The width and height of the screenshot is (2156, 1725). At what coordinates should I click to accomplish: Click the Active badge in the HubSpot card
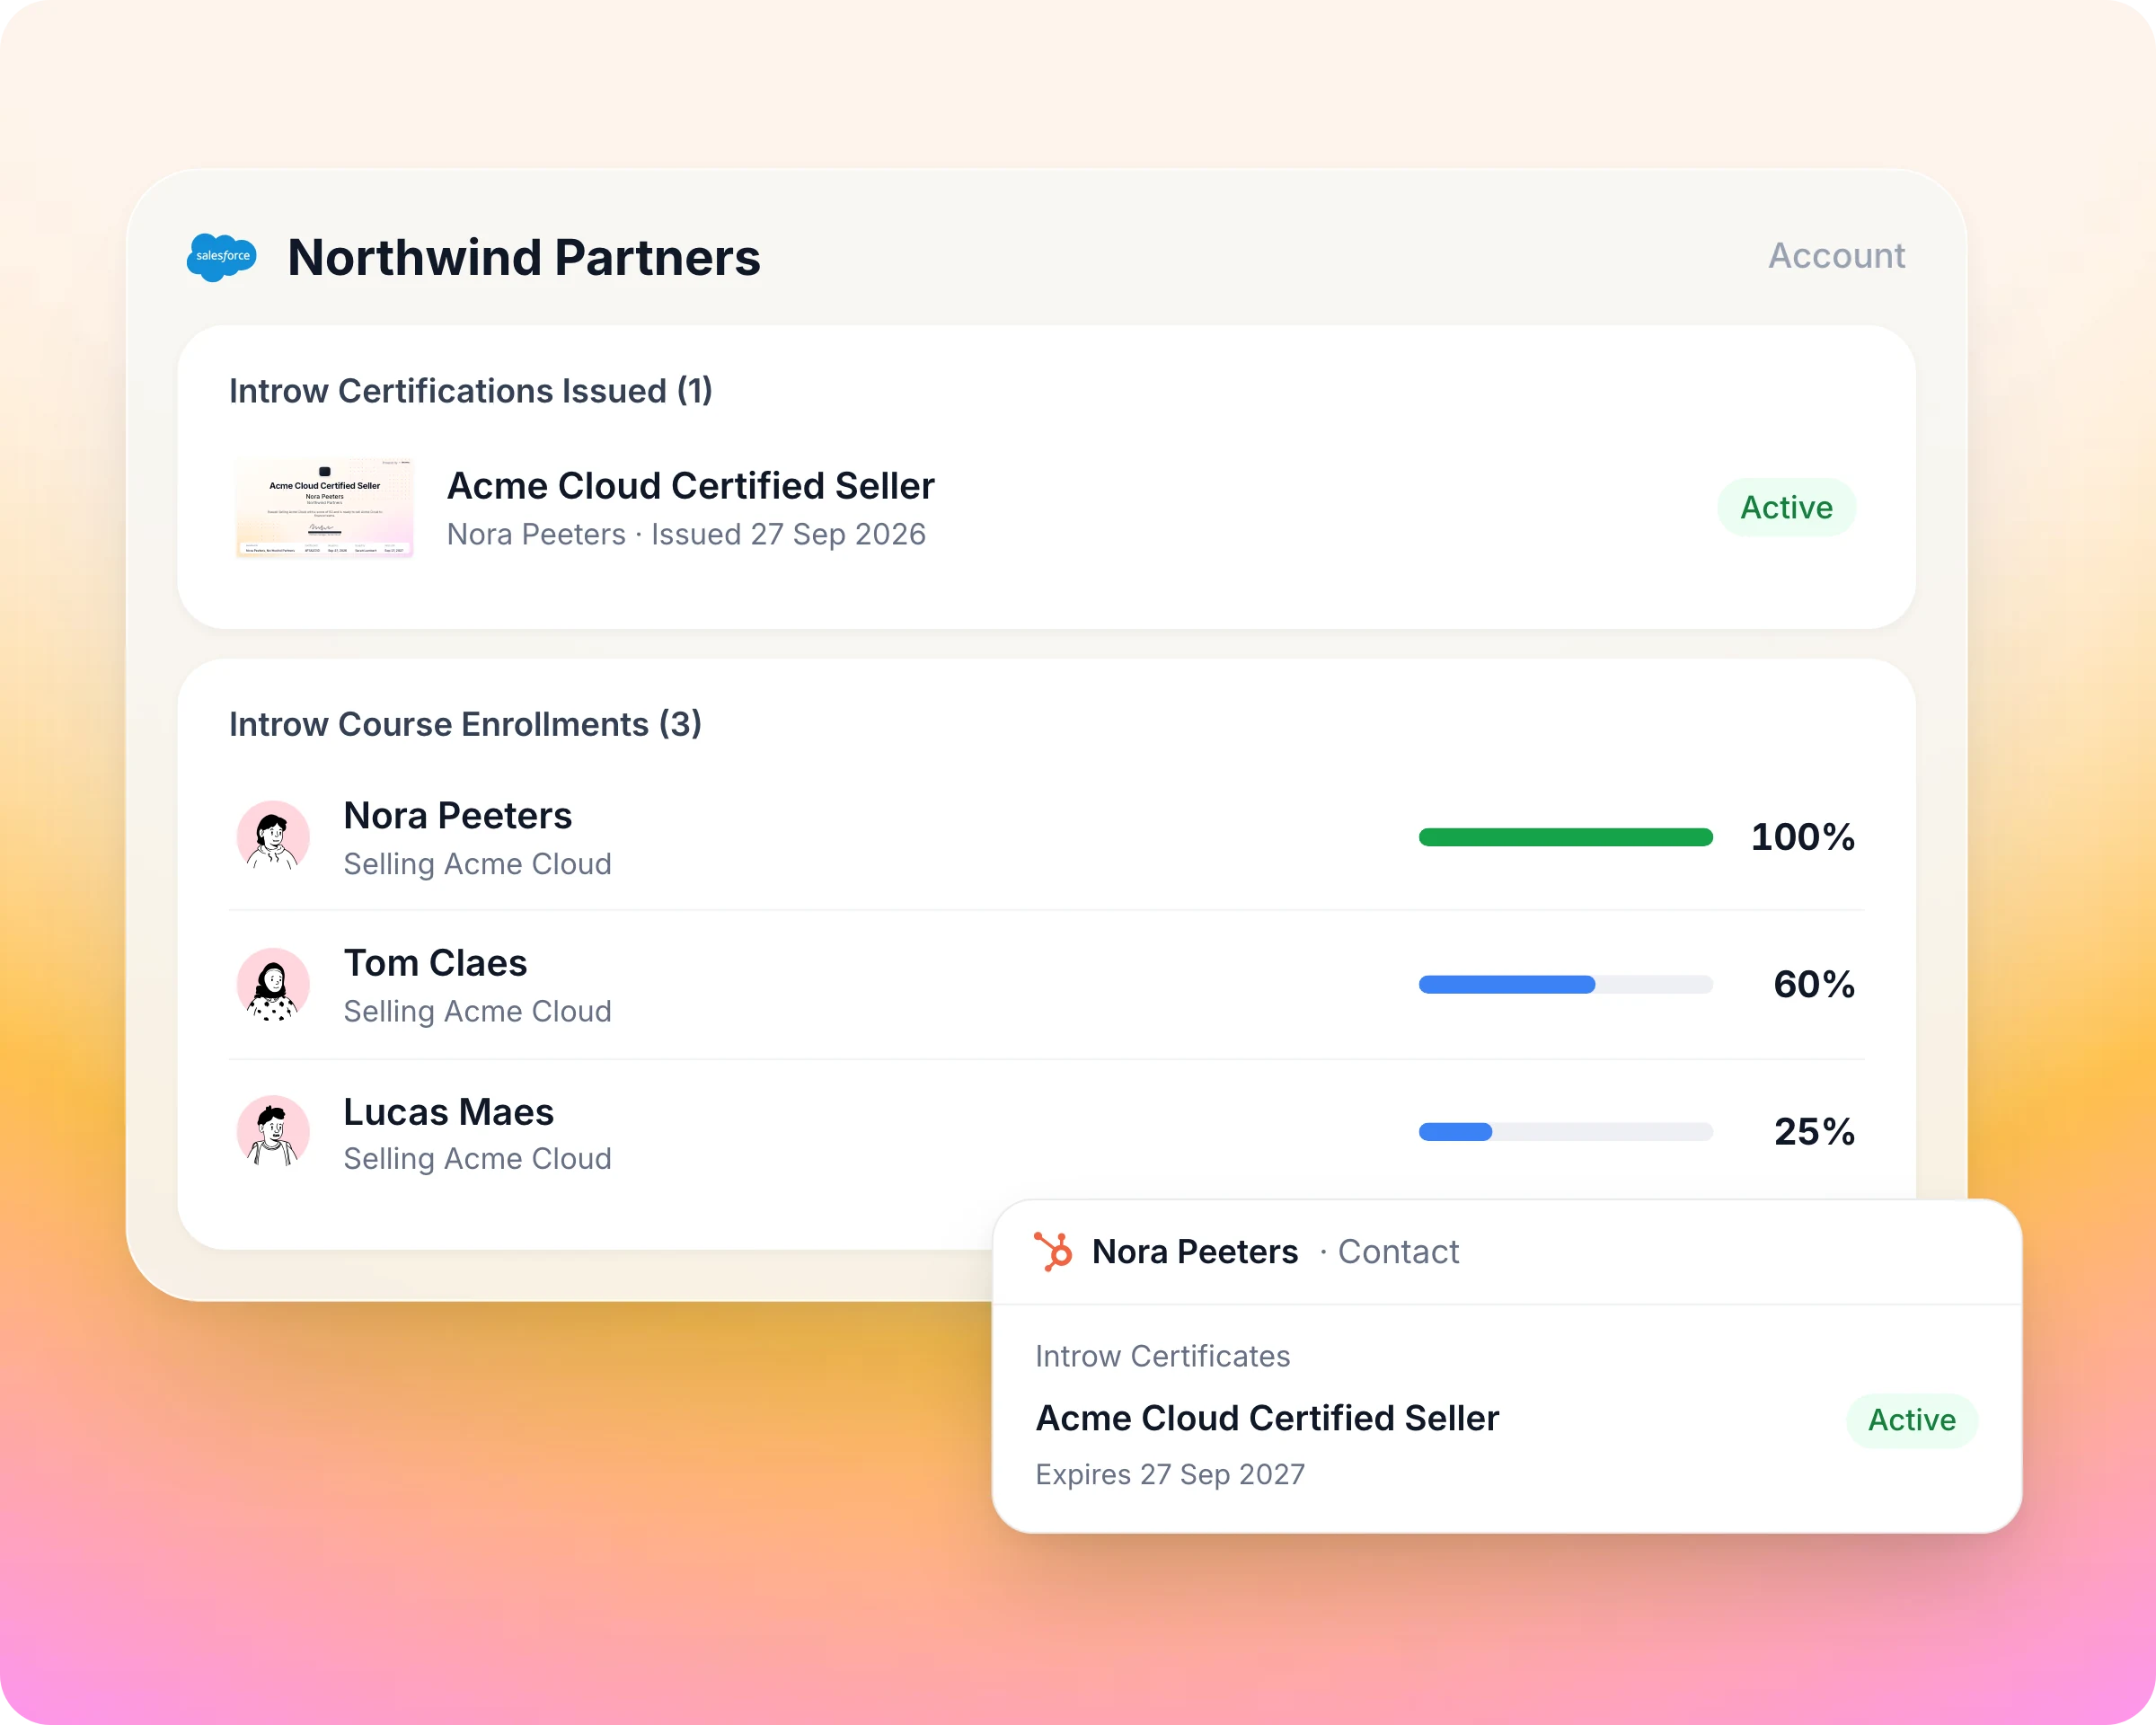(1911, 1420)
